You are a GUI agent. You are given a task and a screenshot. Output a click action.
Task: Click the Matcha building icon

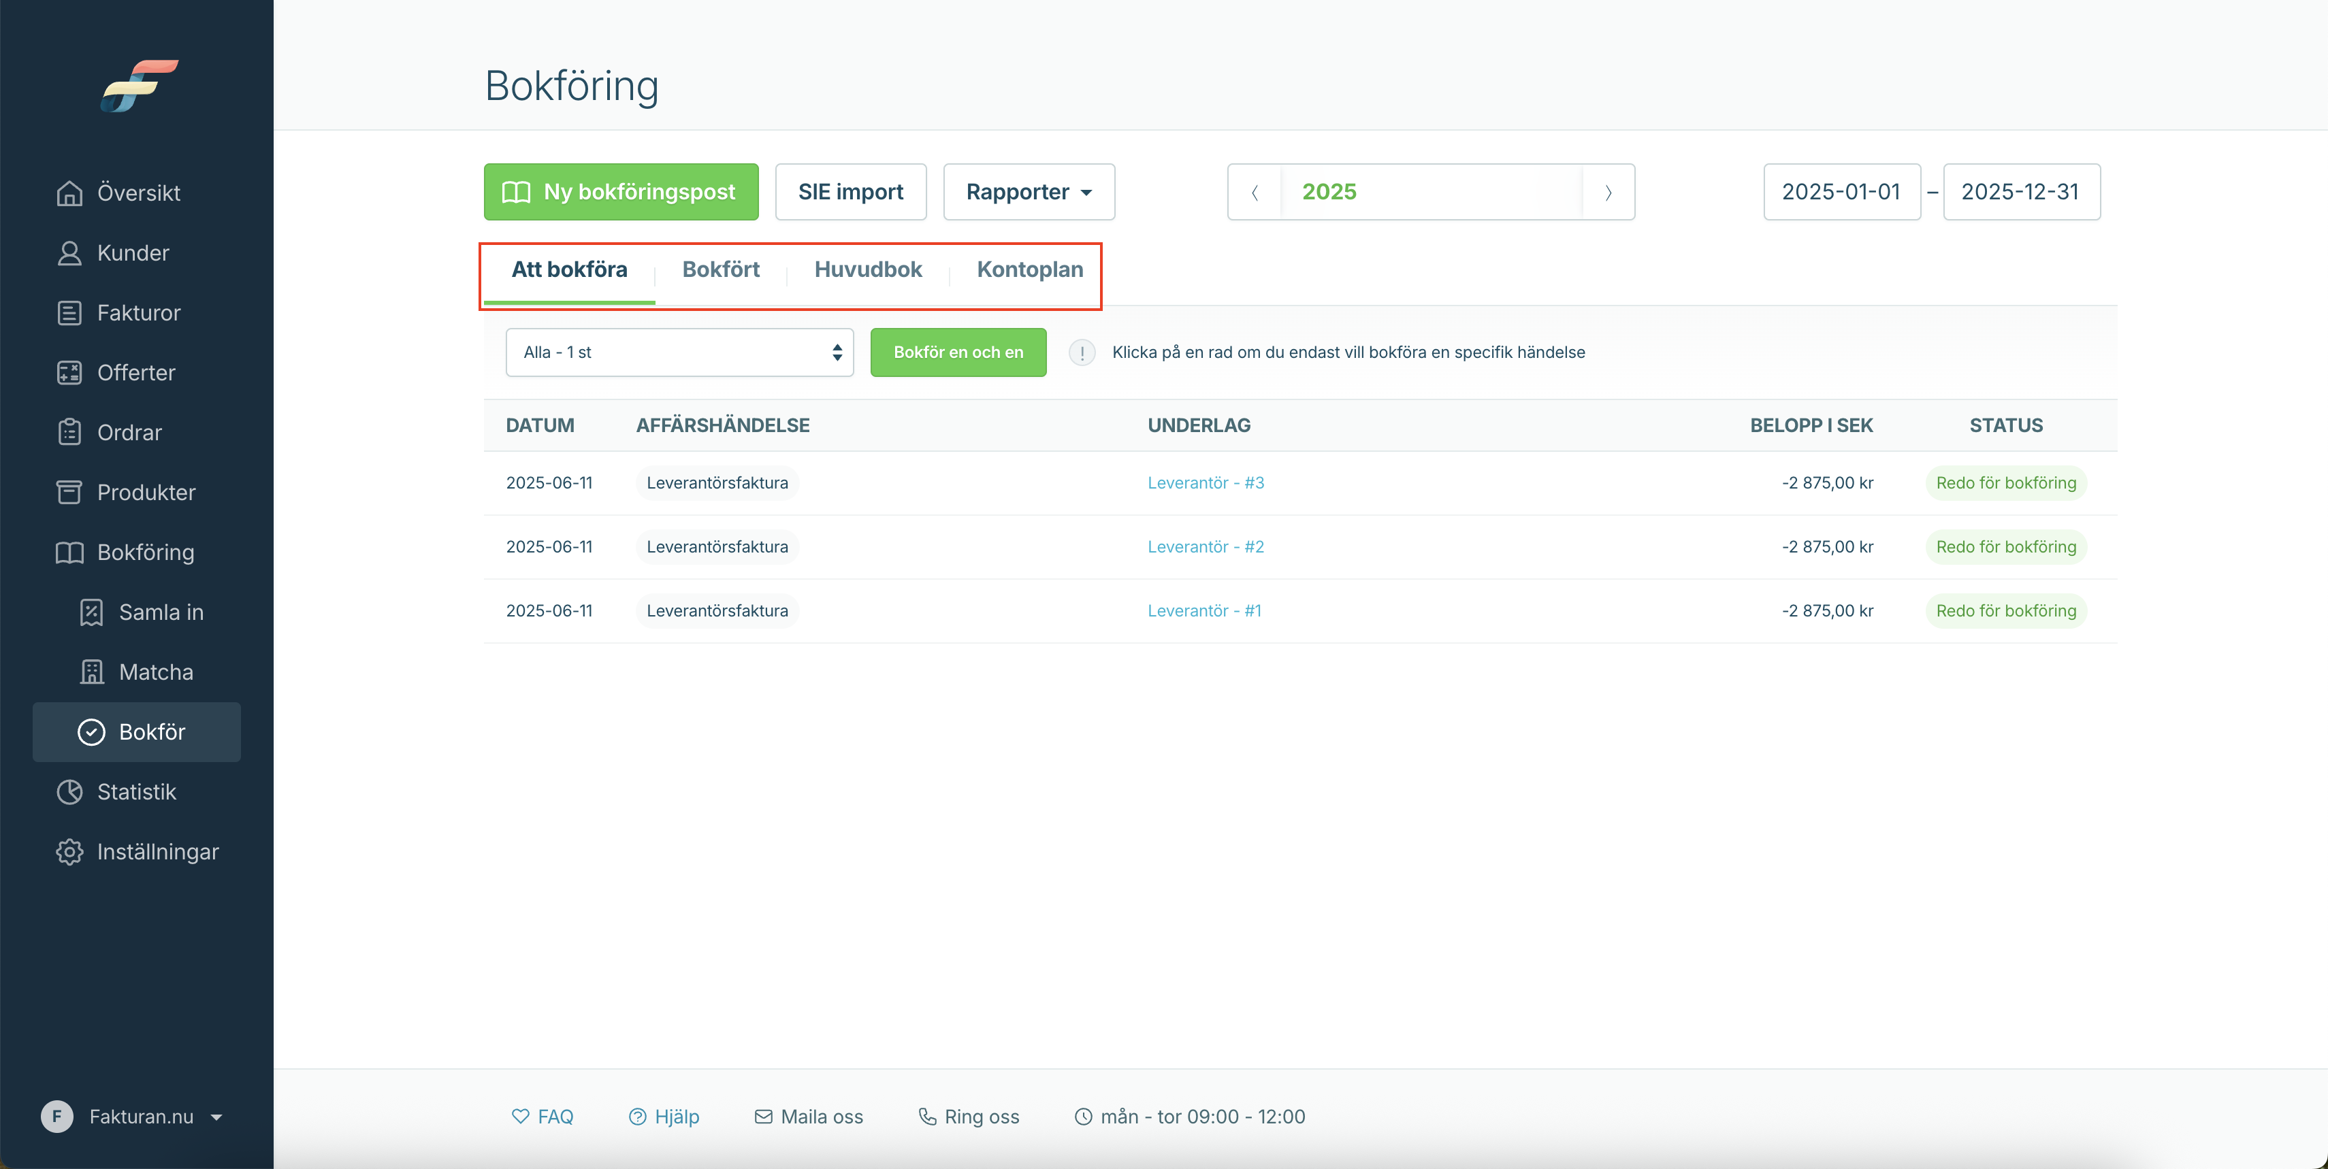91,672
